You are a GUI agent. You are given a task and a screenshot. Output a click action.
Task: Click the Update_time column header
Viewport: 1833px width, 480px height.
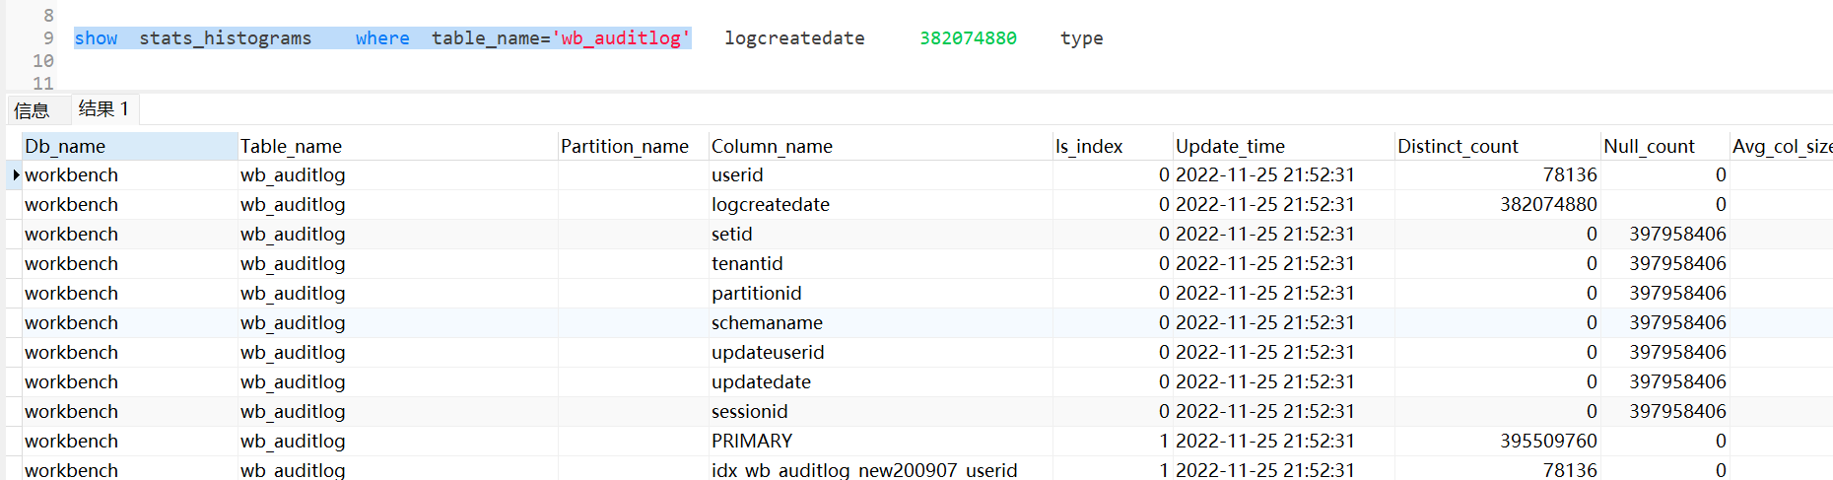(1230, 146)
